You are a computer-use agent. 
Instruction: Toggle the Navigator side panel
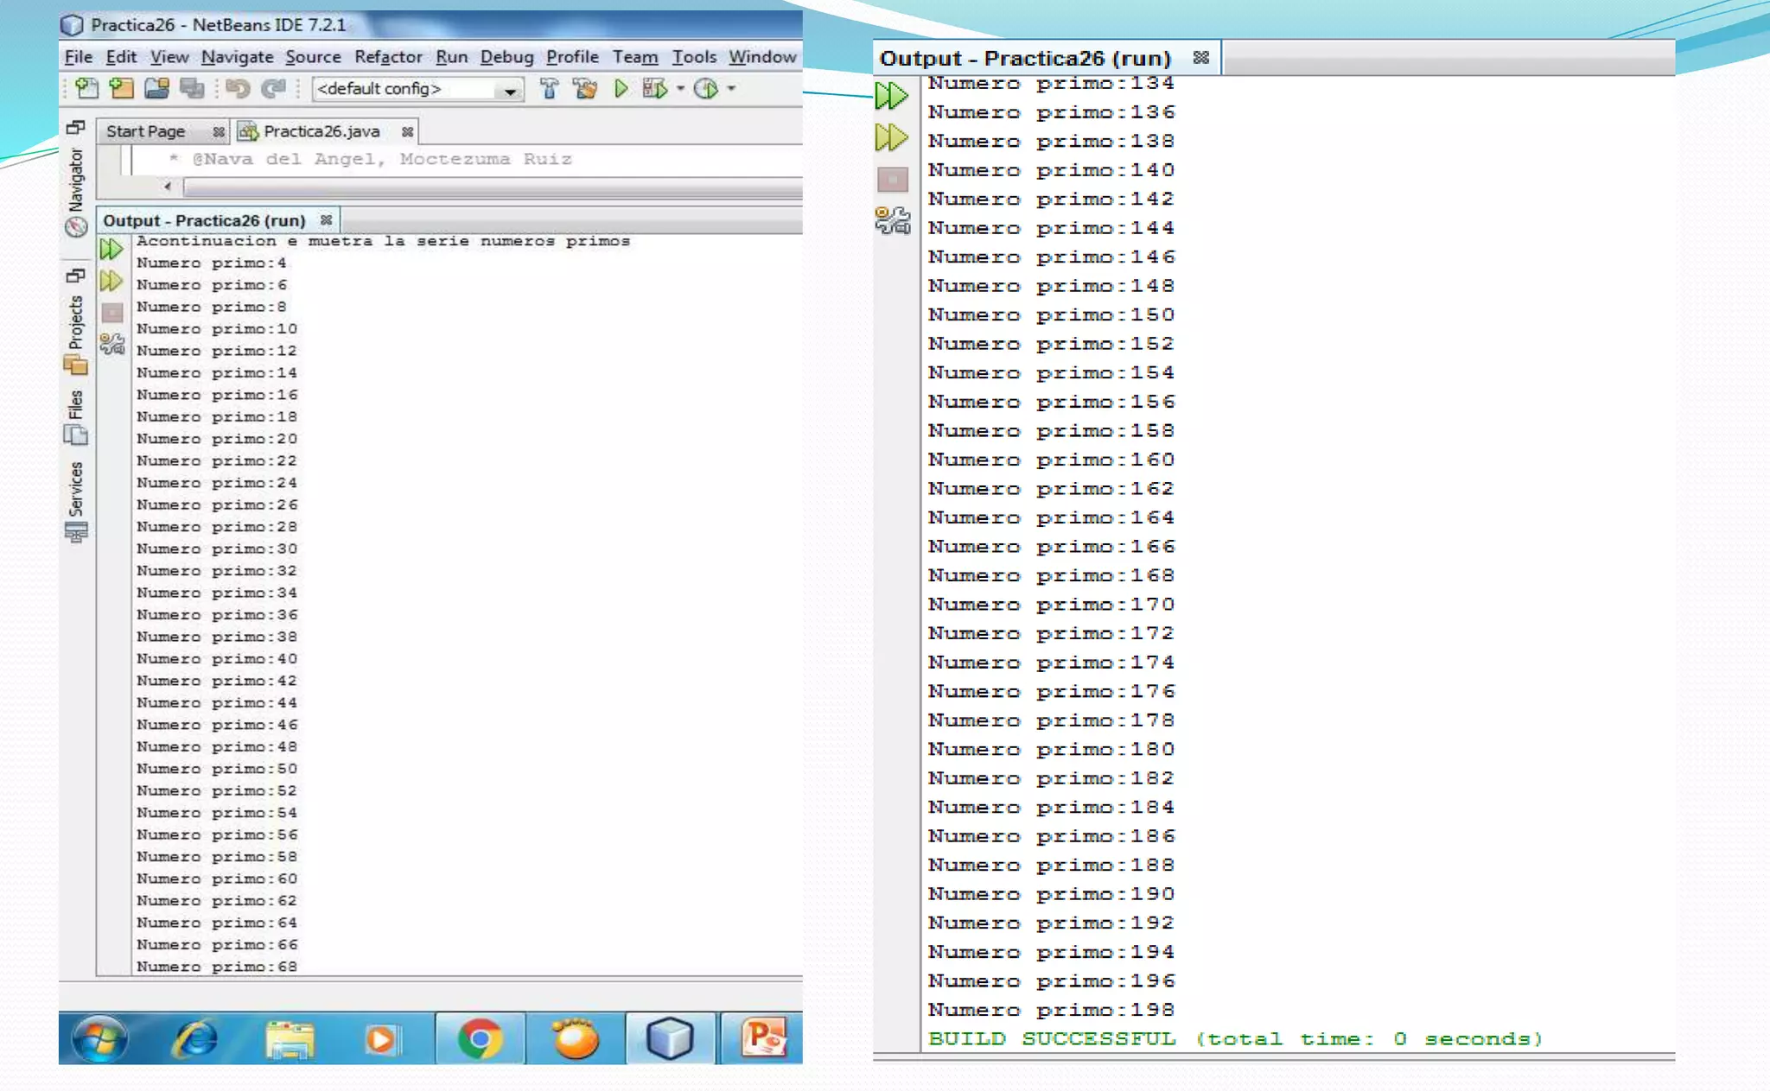[76, 181]
